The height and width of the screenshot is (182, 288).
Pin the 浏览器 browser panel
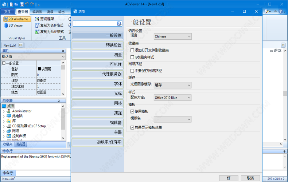pyautogui.click(x=59, y=101)
